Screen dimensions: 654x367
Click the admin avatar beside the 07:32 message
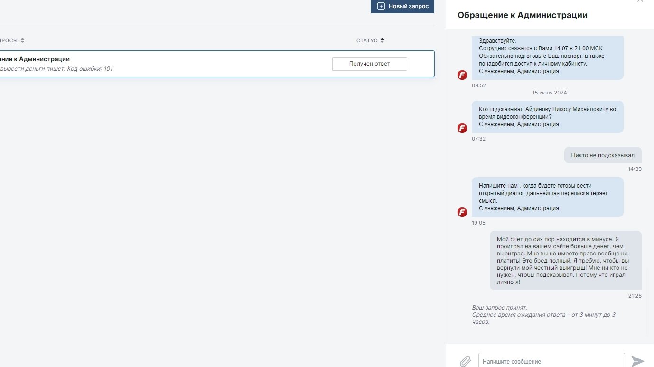(462, 128)
